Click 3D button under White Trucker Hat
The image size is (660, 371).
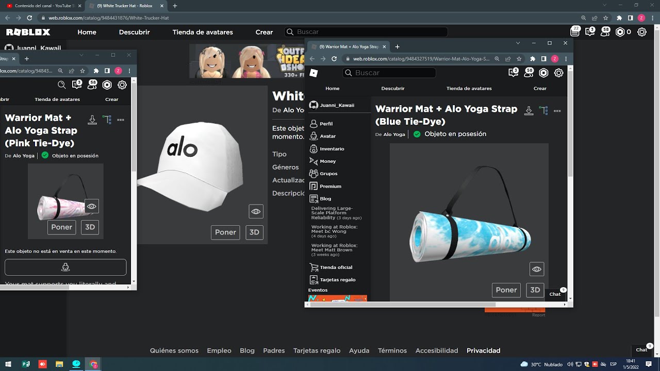point(254,232)
